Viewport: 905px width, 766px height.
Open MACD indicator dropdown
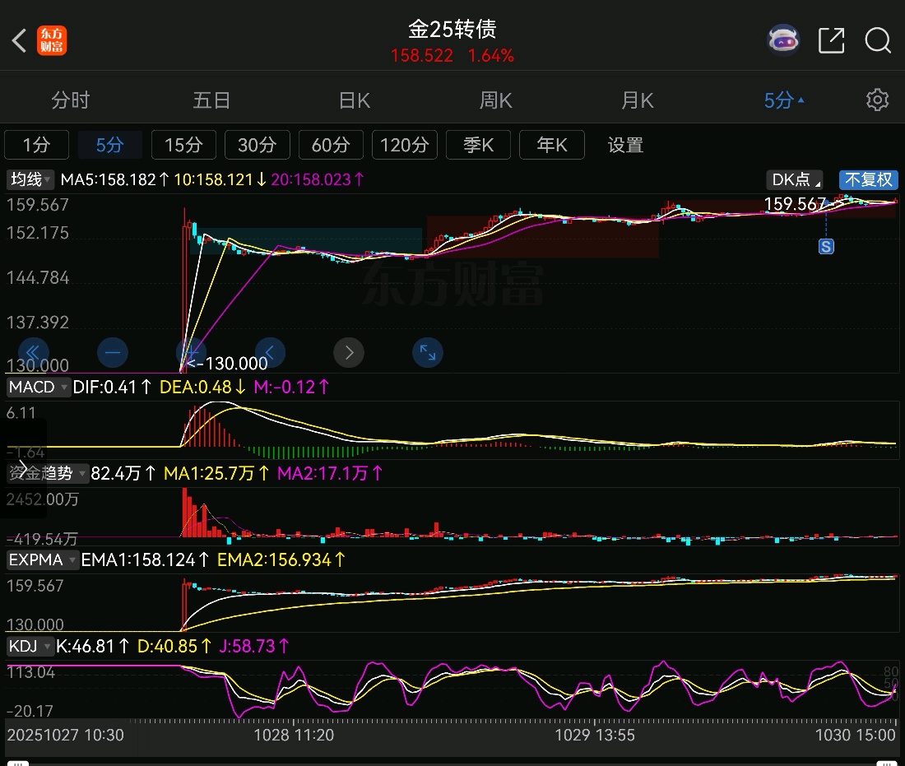point(38,387)
